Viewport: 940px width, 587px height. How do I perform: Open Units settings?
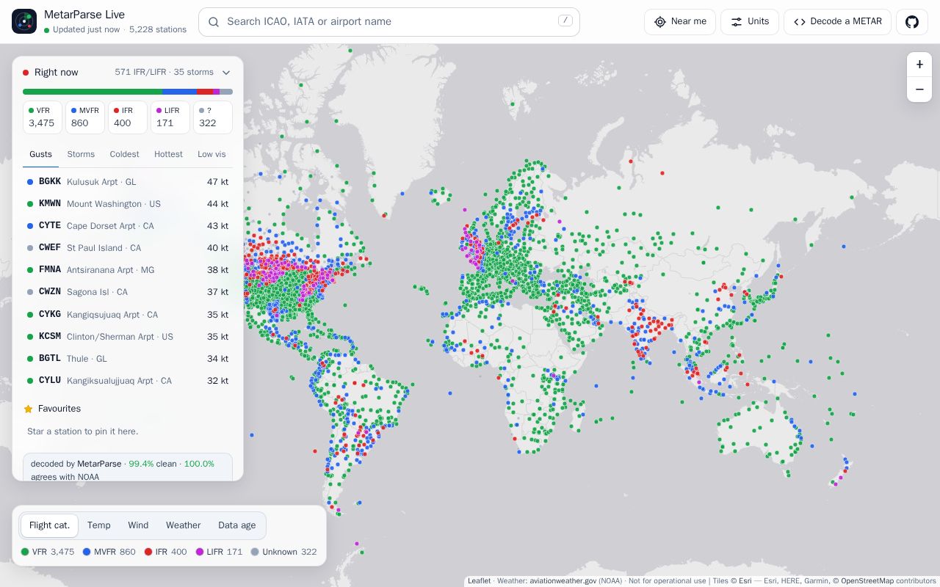[750, 22]
